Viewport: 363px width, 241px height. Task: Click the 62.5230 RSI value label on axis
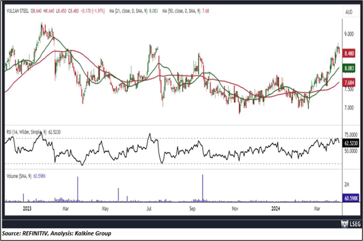pyautogui.click(x=351, y=143)
